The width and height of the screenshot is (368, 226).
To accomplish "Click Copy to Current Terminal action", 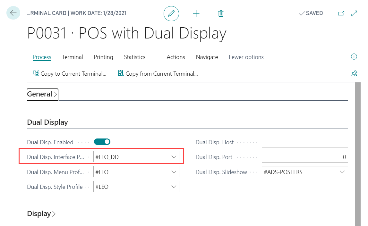I will 70,74.
